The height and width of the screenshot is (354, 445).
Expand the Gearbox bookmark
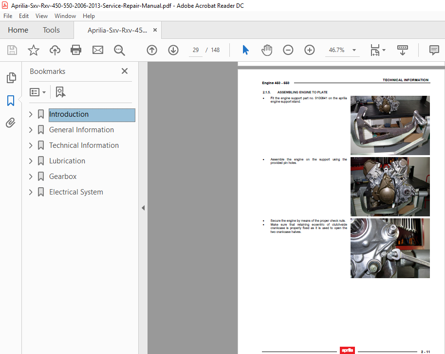click(31, 177)
